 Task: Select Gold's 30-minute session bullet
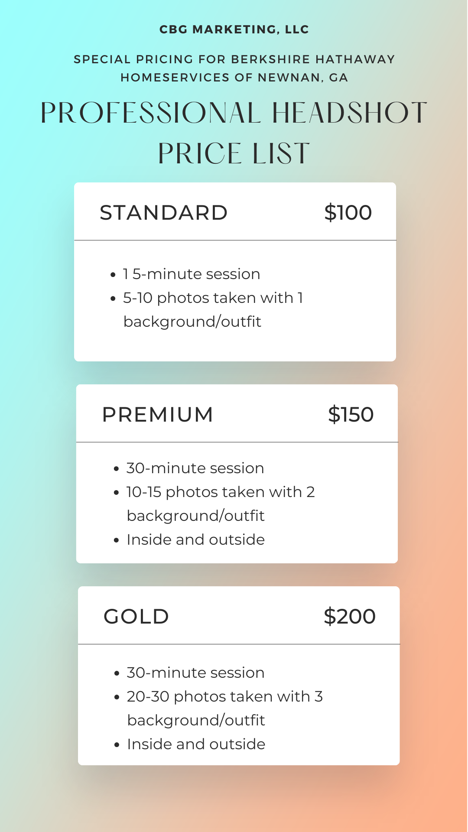tap(195, 673)
